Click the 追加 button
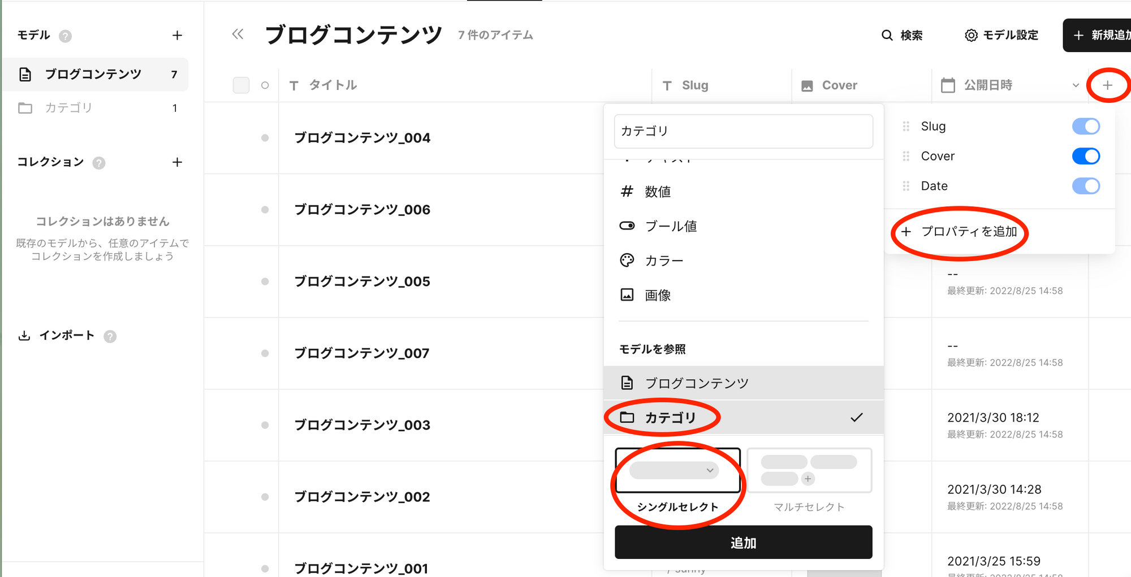The height and width of the screenshot is (577, 1131). [x=744, y=543]
